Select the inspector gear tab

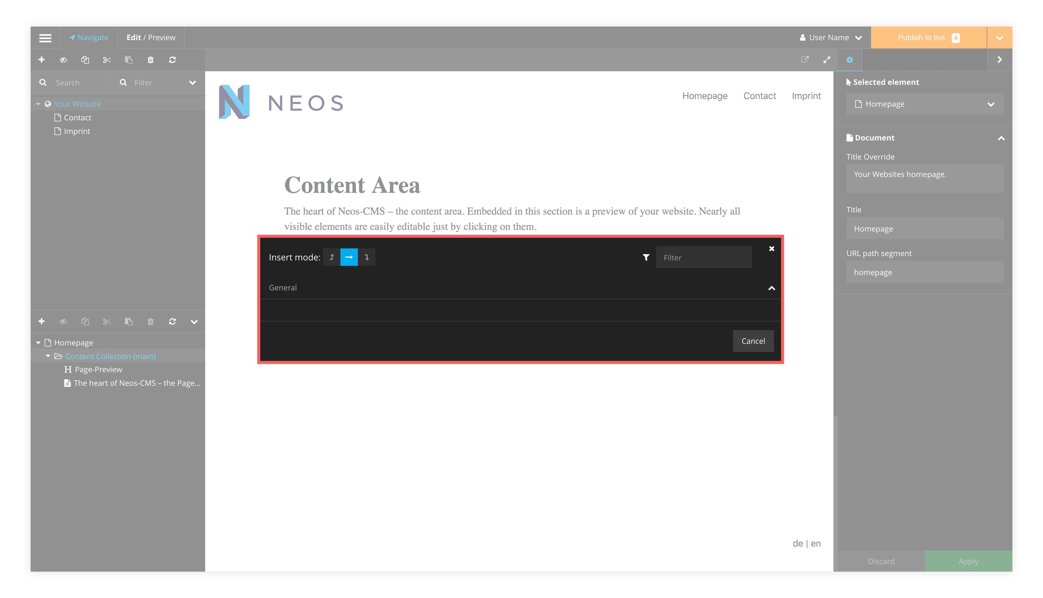click(x=850, y=59)
